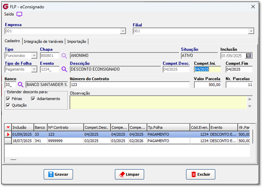Expand the Tipo de Folha dropdown
Screen dimensions: 263x188
(34, 69)
